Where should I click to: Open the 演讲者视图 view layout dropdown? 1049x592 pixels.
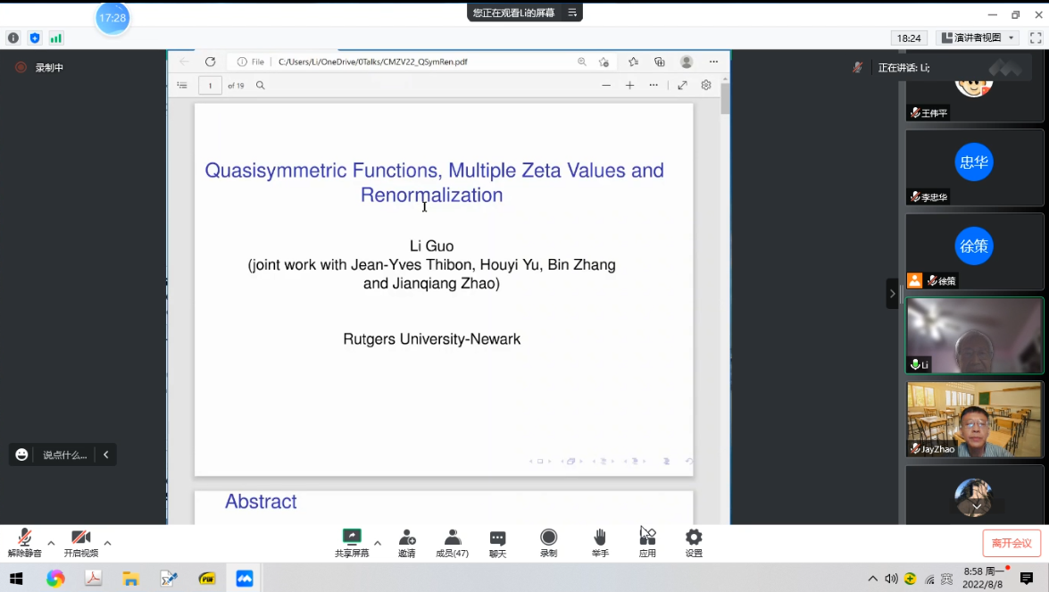[x=978, y=38]
